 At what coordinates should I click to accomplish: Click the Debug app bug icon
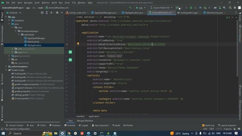[191, 8]
